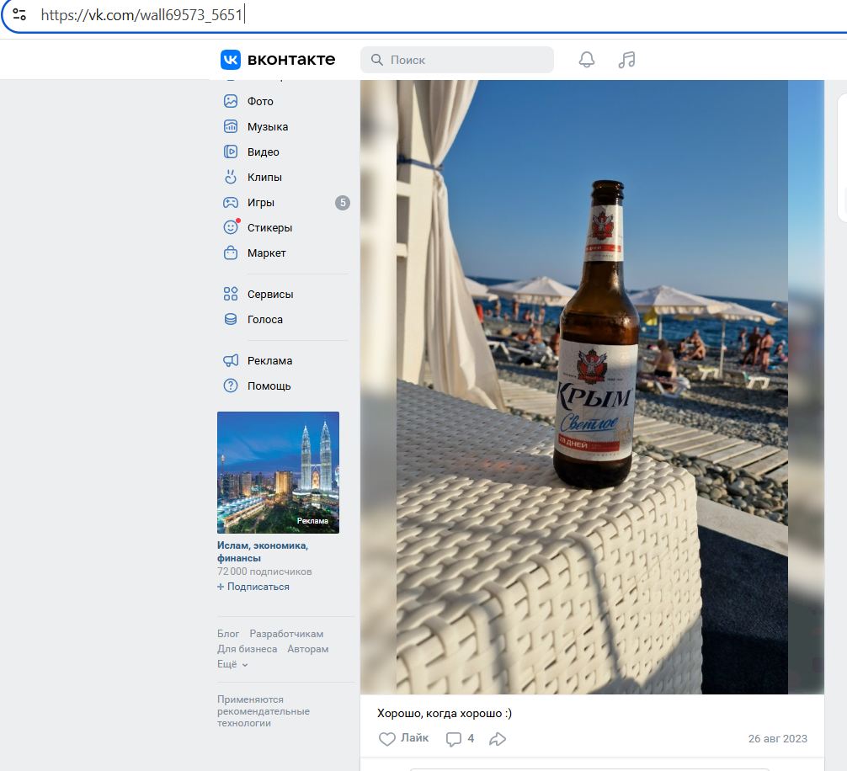Open Фото in the sidebar menu
The height and width of the screenshot is (771, 847).
260,102
